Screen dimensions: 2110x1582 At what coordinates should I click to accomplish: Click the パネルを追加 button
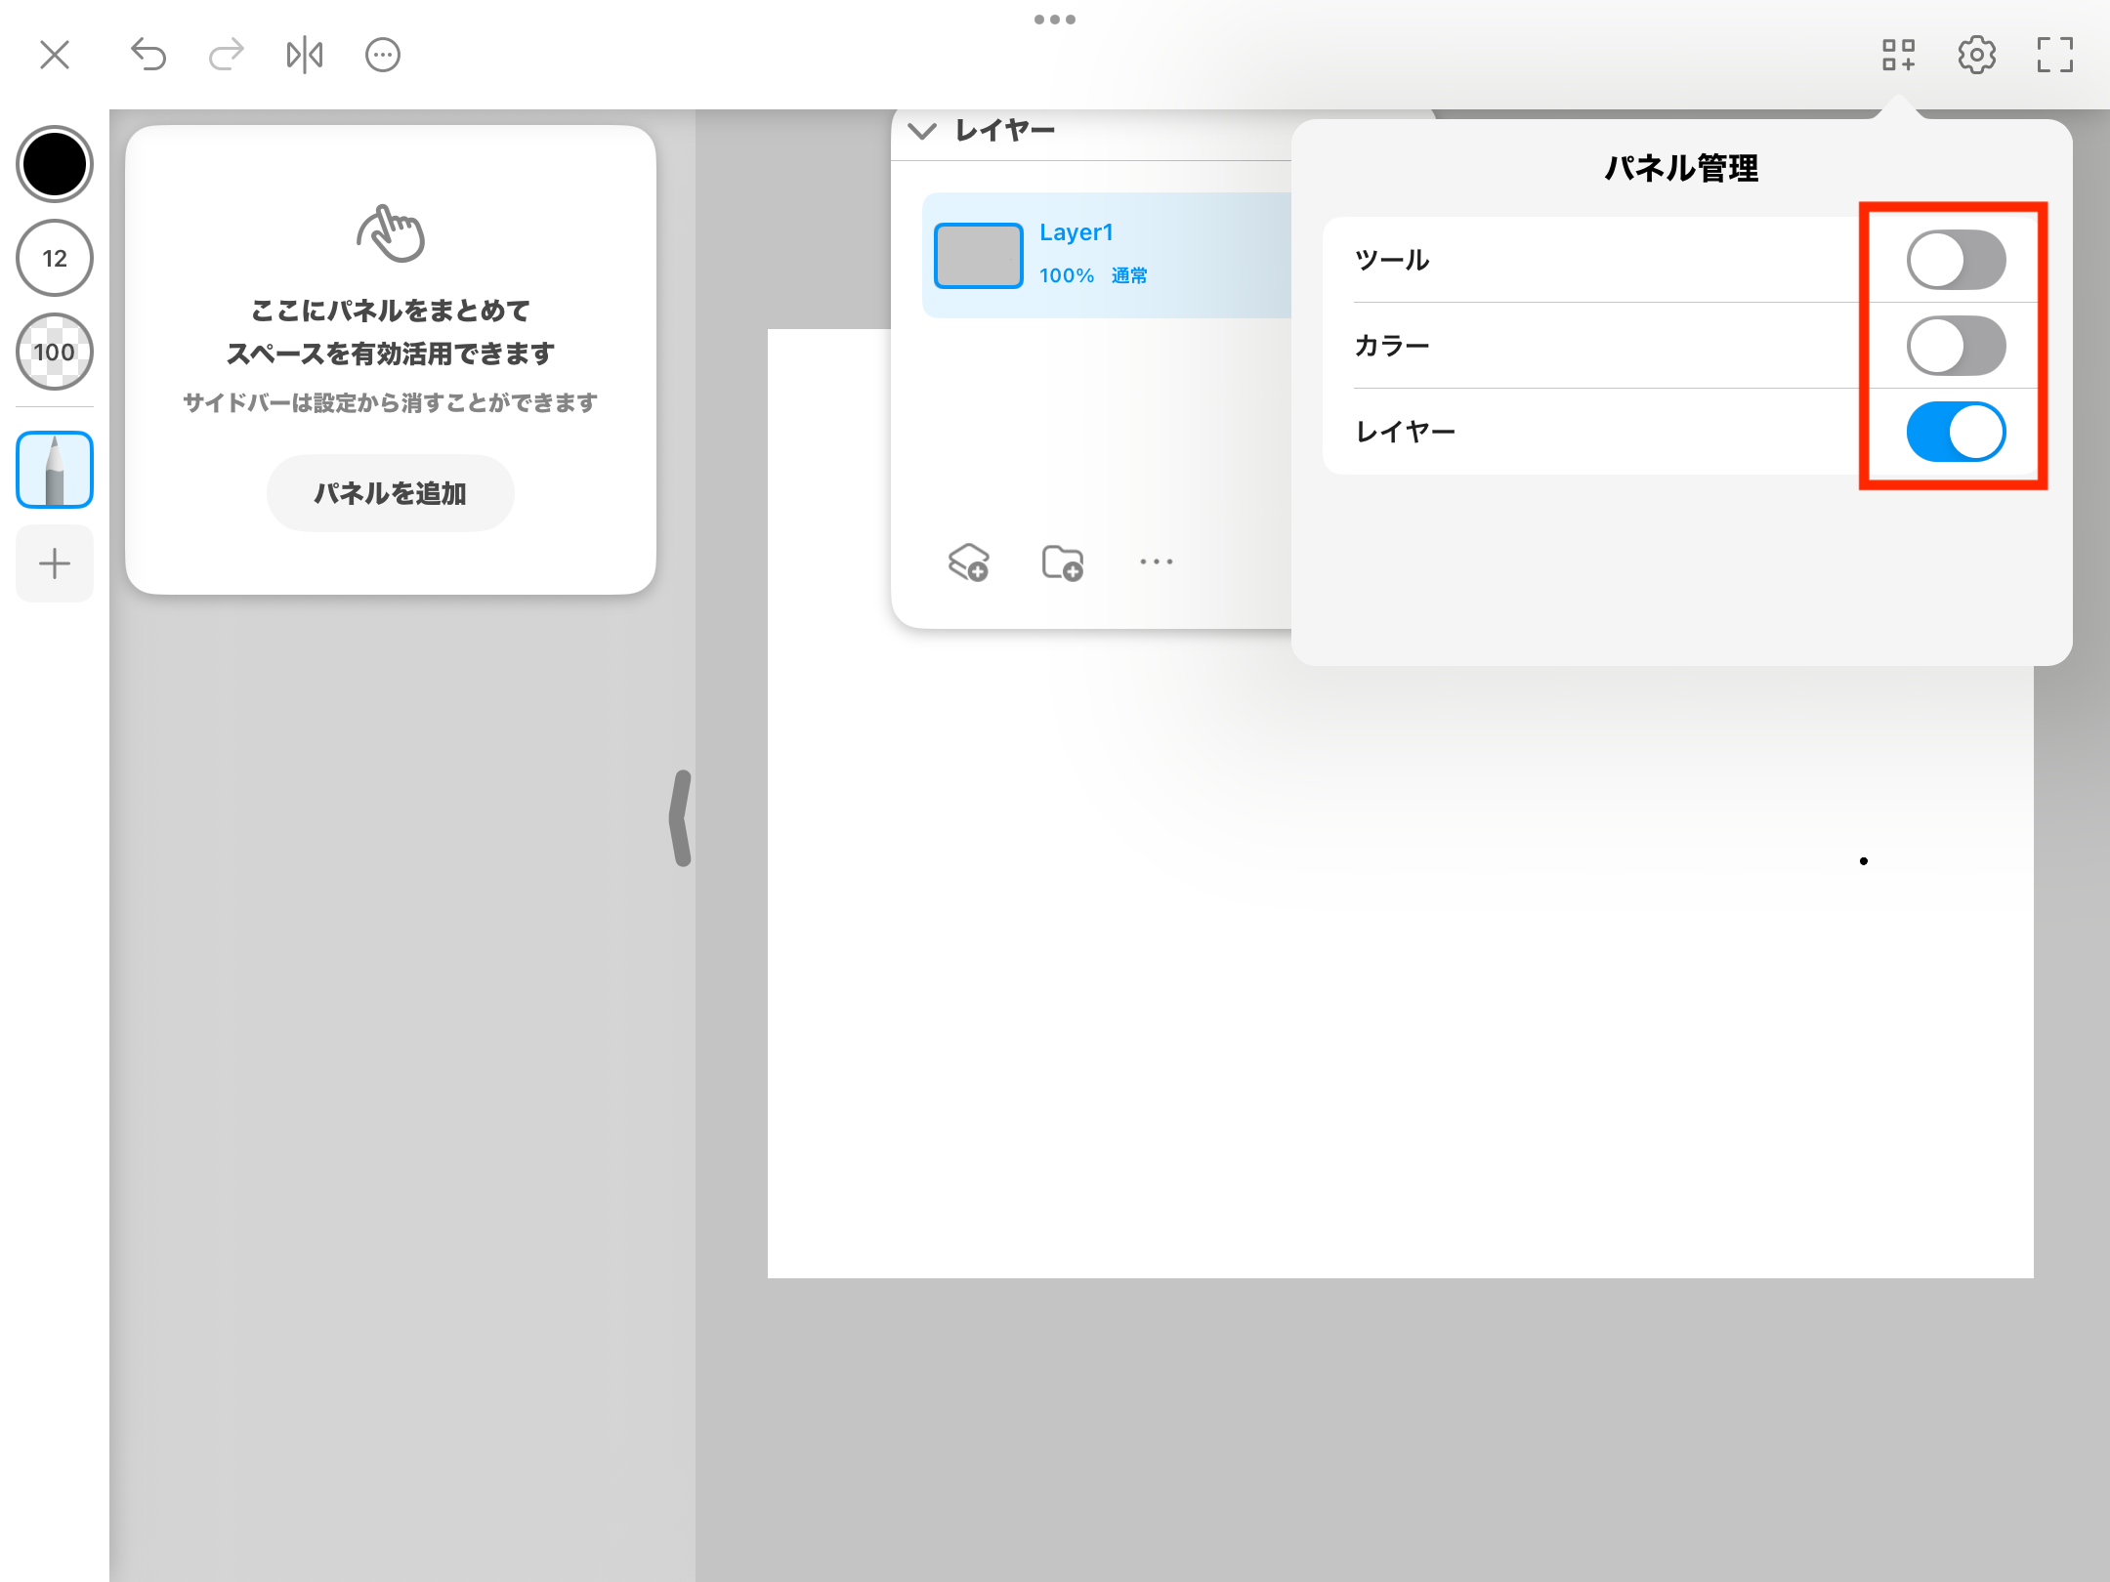click(391, 493)
